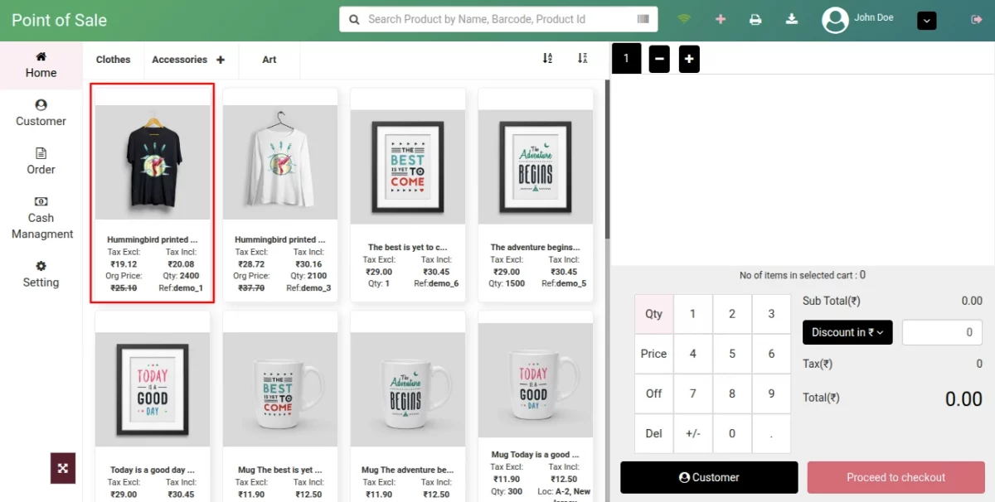Open the Setting sidebar section
Viewport: 995px width, 502px height.
pos(41,274)
